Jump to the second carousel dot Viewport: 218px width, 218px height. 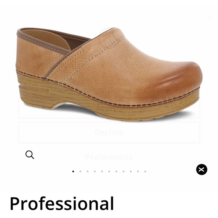click(x=80, y=171)
